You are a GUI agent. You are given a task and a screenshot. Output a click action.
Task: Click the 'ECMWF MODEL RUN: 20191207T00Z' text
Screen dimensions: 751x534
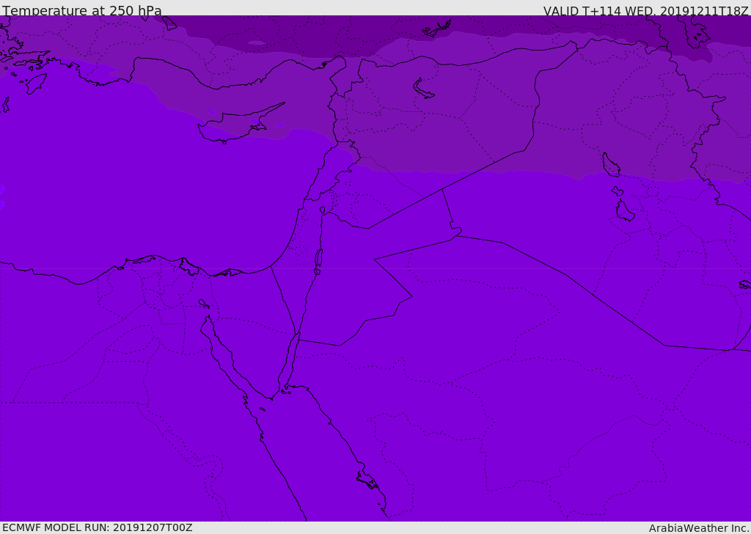click(98, 527)
